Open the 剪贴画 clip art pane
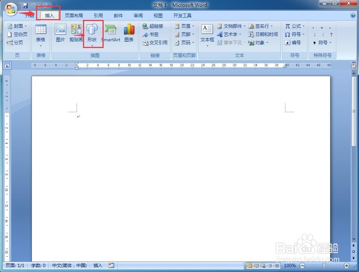Image resolution: width=359 pixels, height=272 pixels. pyautogui.click(x=76, y=33)
